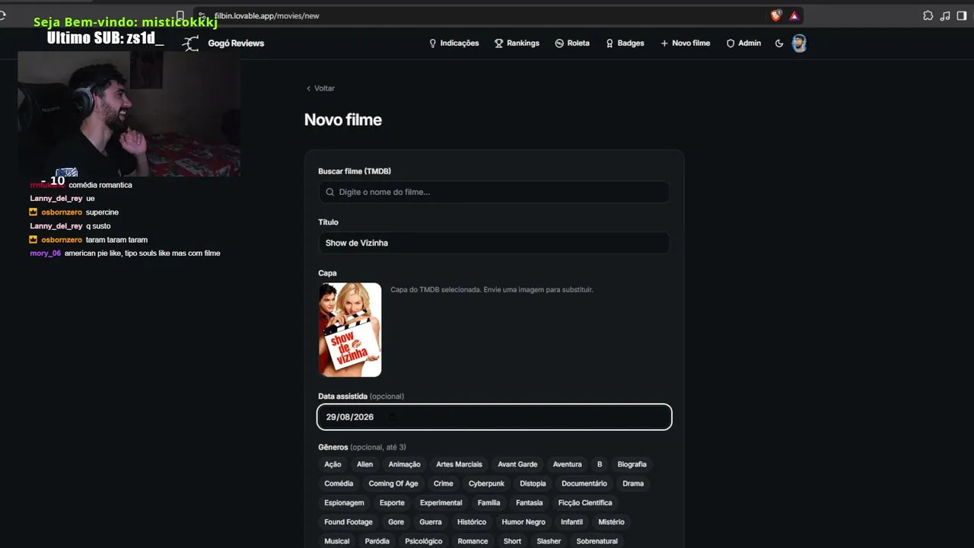The width and height of the screenshot is (974, 548).
Task: Select the Coming Of Age genre chip
Action: point(393,483)
